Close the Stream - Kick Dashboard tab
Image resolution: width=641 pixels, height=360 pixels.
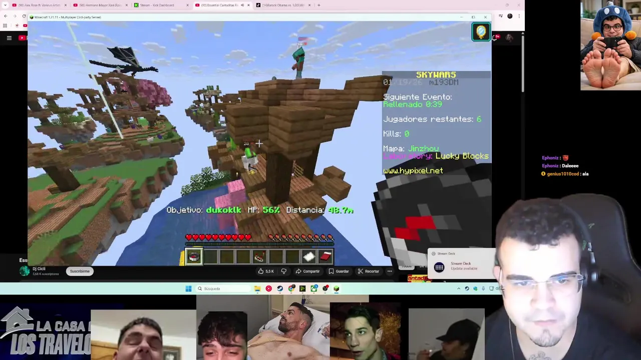188,5
